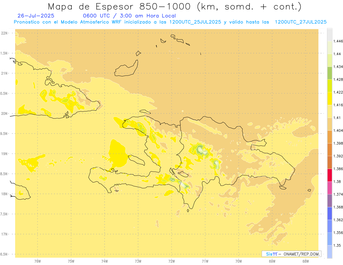Click the colorbar swatch between 1.44 and 1.446
Viewport: 343px width, 265px height.
330,47
